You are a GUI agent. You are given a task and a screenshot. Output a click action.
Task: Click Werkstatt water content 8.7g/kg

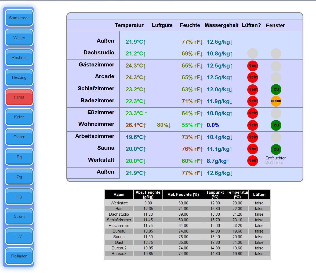(218, 161)
